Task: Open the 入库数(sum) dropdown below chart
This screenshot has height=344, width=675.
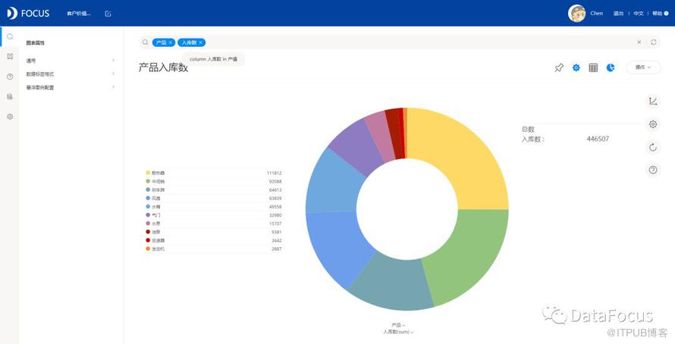Action: (398, 332)
